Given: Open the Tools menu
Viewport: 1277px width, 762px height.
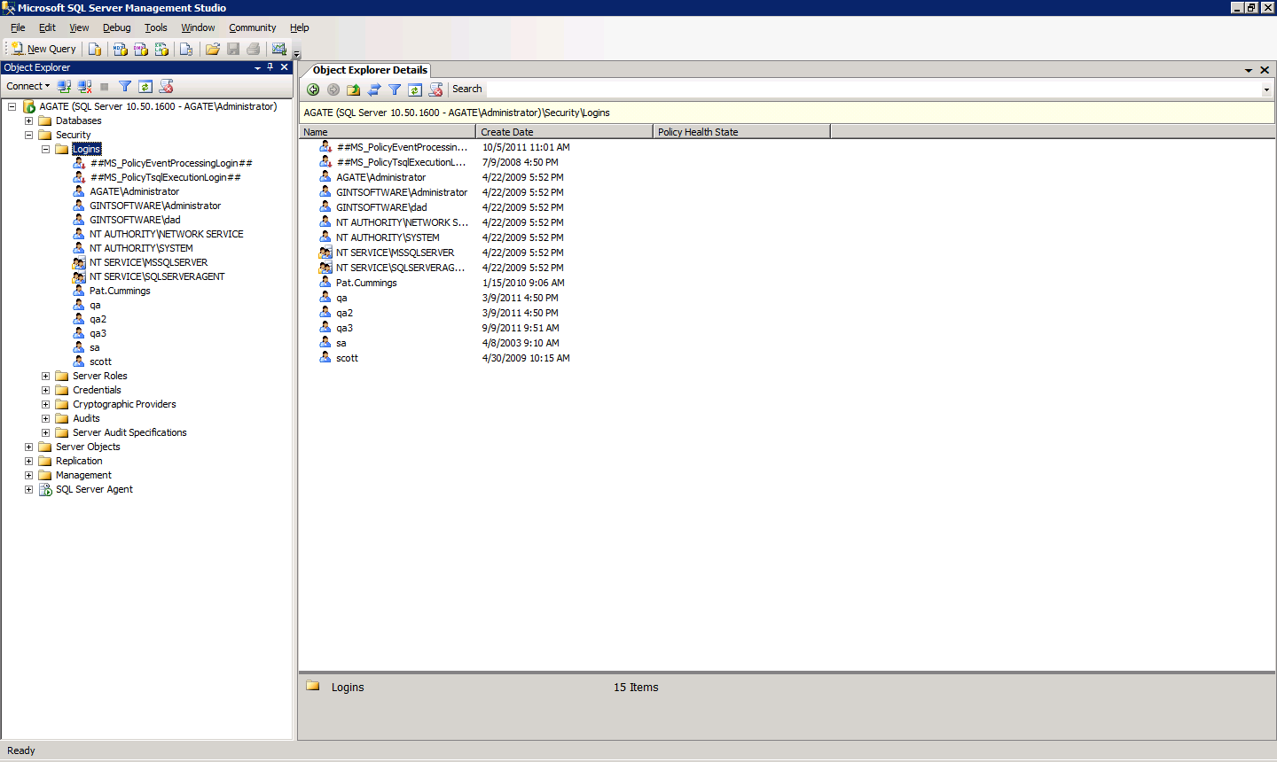Looking at the screenshot, I should [156, 27].
